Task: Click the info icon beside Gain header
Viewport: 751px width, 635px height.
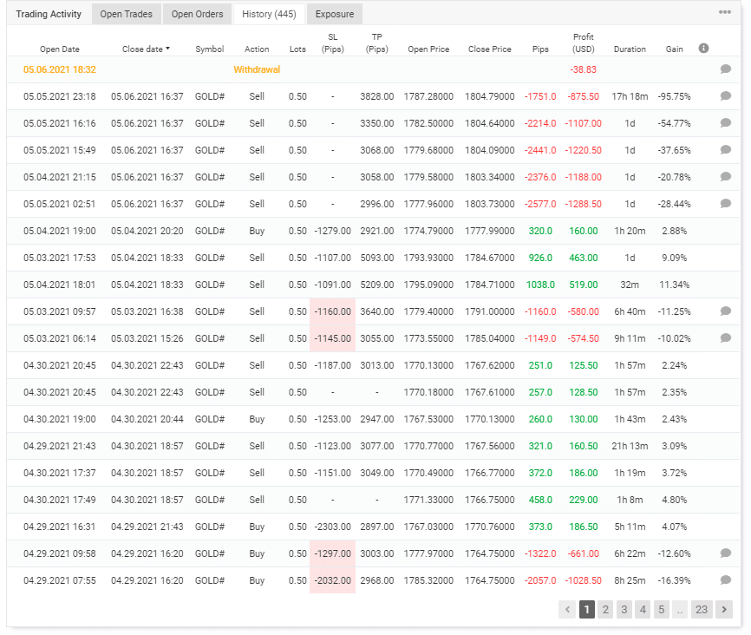Action: point(703,48)
